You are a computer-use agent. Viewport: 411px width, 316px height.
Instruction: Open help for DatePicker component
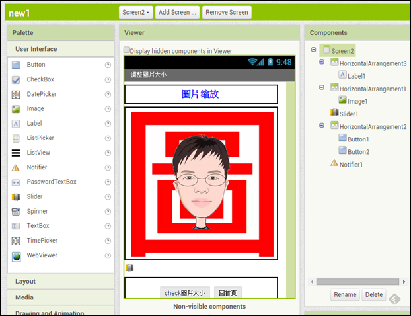tap(108, 95)
